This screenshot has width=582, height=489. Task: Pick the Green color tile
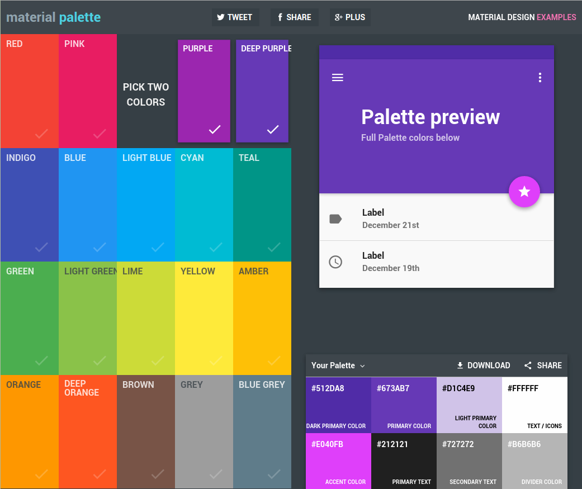(29, 319)
